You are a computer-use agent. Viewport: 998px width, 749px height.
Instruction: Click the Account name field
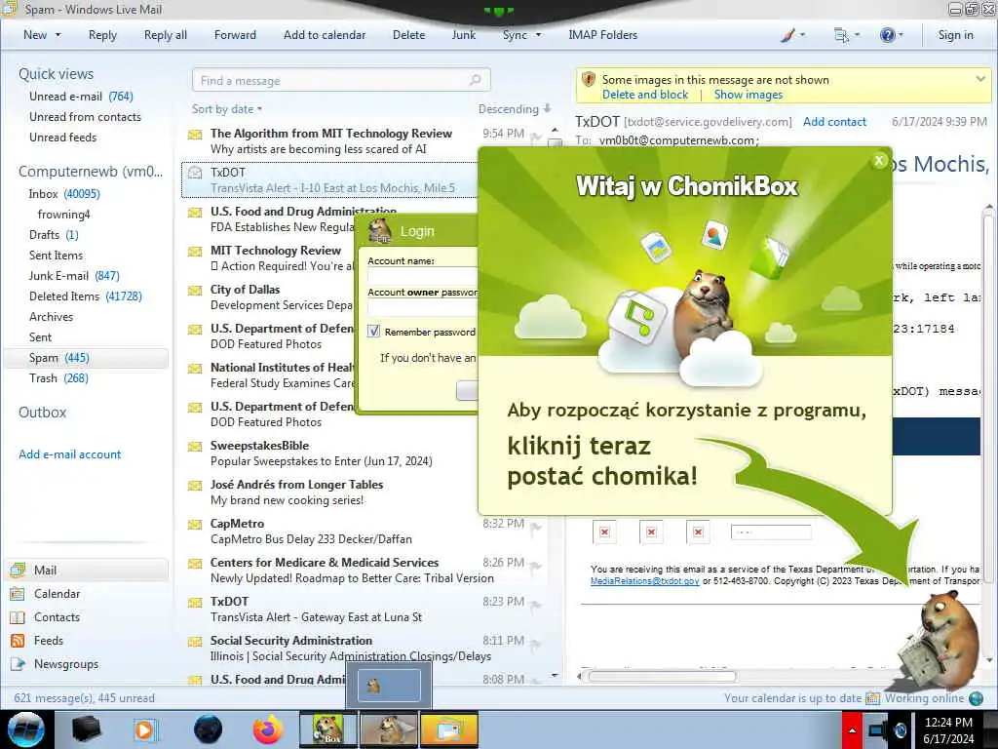422,276
